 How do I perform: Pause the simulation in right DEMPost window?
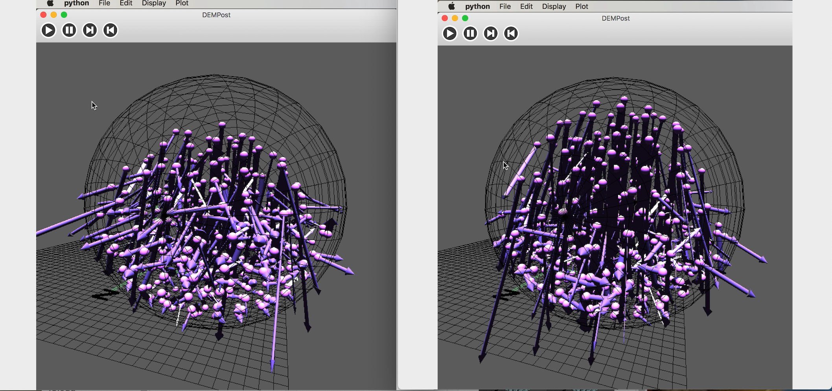[x=470, y=33]
